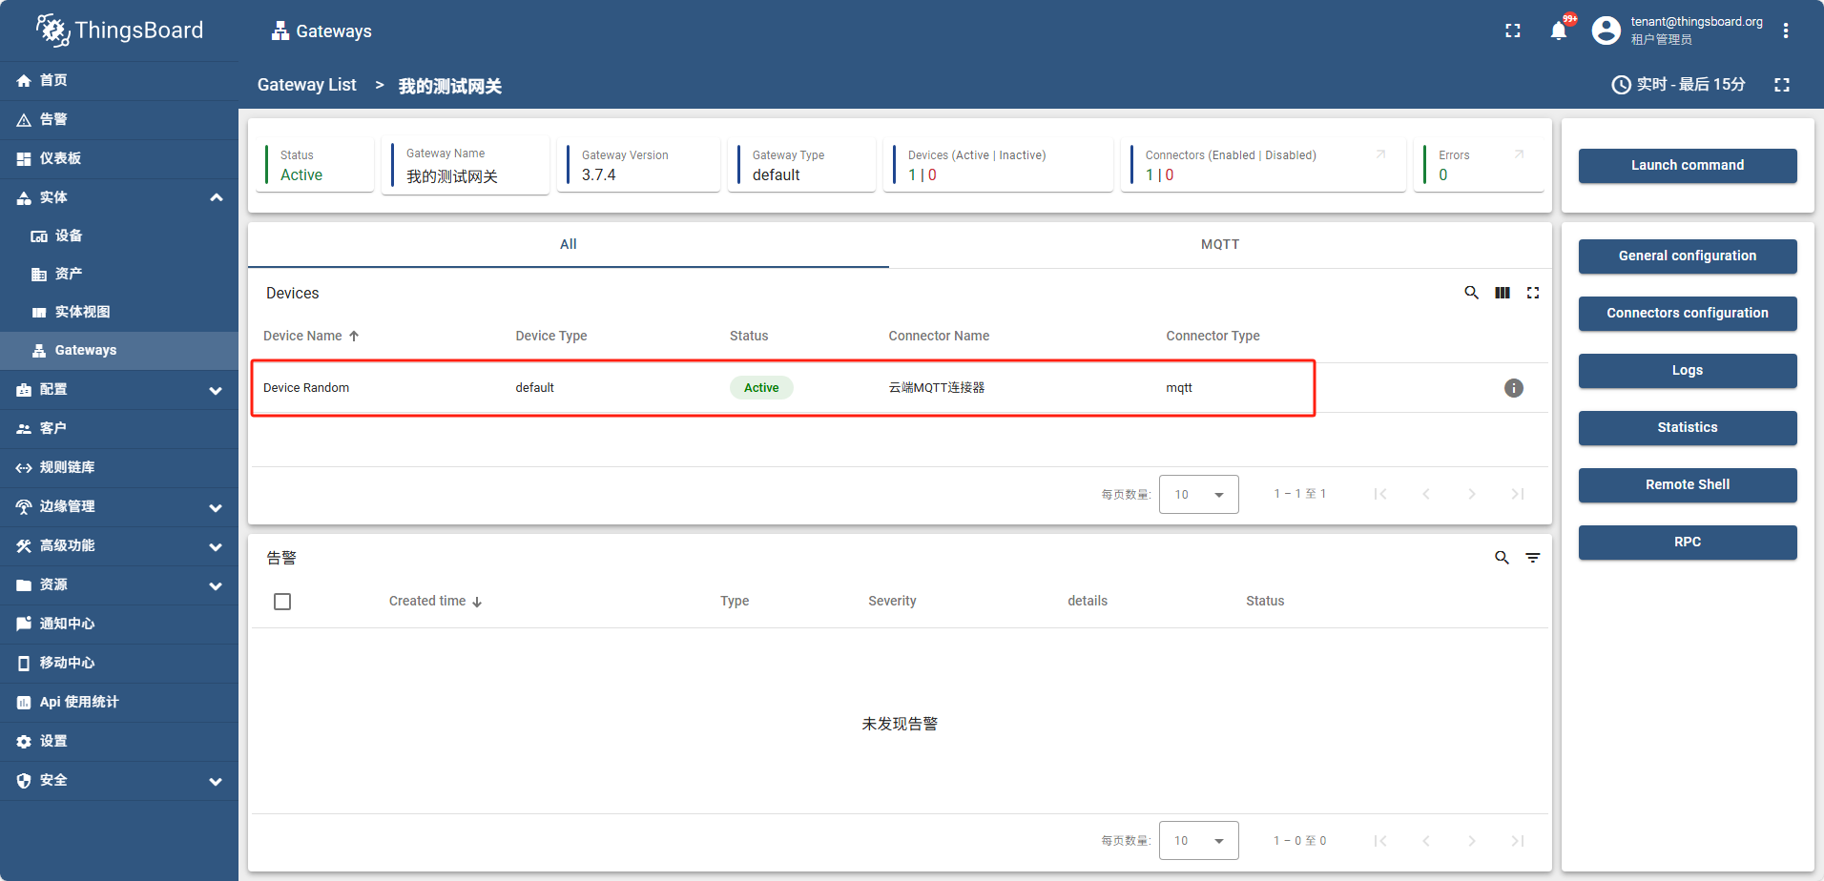Viewport: 1824px width, 881px height.
Task: Click the Launch command button
Action: point(1687,166)
